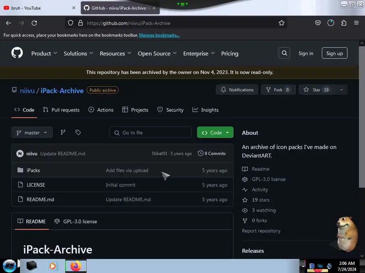Open the Update README.md commit message

pyautogui.click(x=63, y=154)
